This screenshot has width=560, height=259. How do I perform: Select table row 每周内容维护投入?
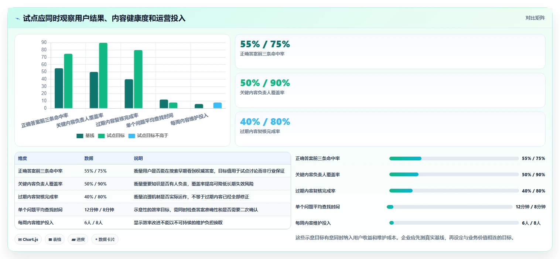[153, 223]
